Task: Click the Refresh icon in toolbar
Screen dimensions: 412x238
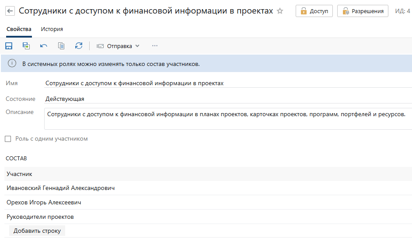Action: pos(79,46)
